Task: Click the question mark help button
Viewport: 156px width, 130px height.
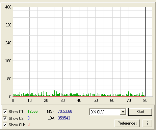Action: click(x=147, y=123)
